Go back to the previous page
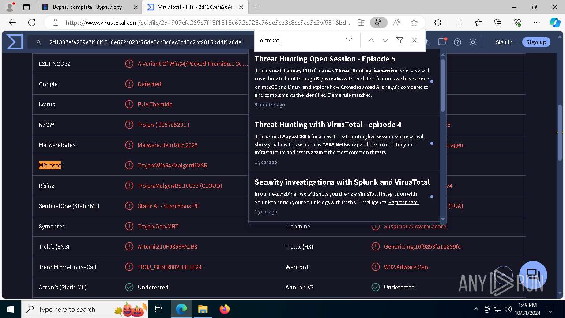 [12, 23]
